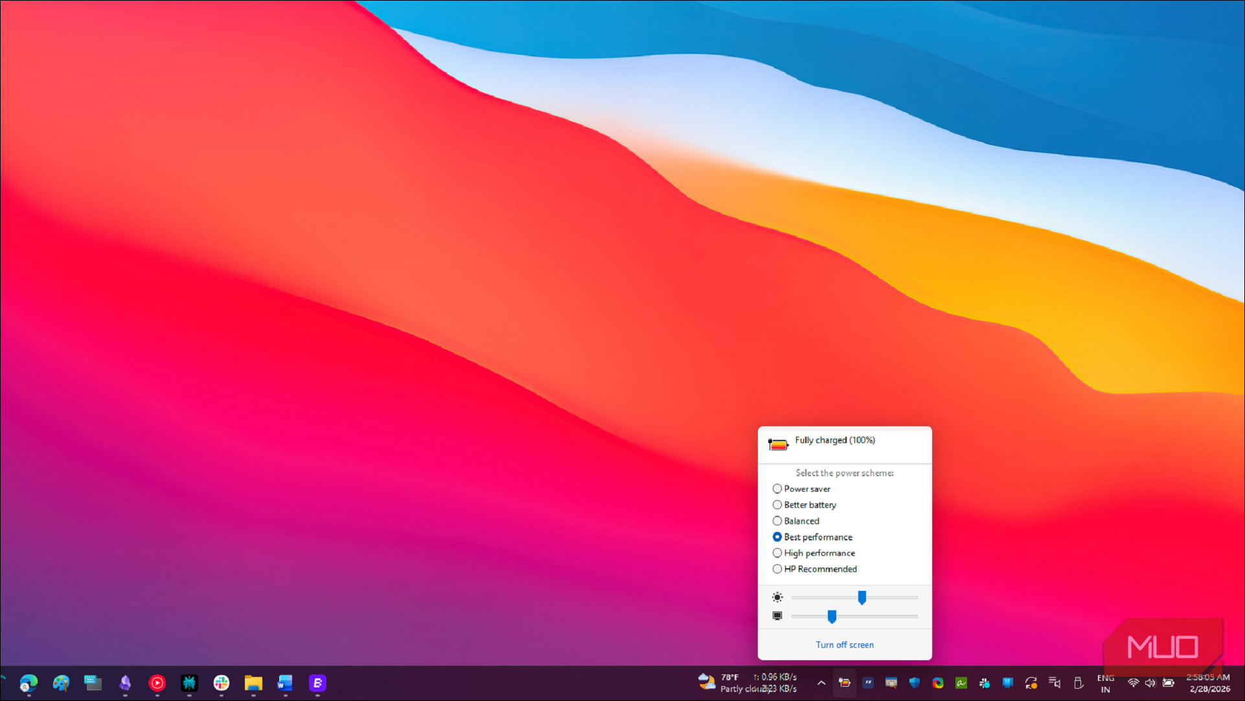The image size is (1245, 701).
Task: Click the battery mode tray icon
Action: coord(844,683)
